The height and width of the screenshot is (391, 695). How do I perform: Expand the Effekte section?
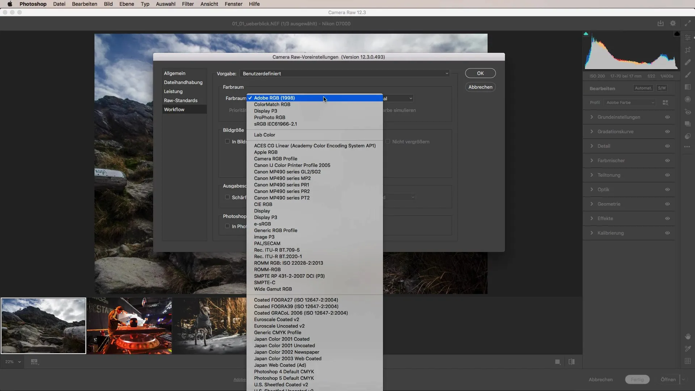point(592,218)
